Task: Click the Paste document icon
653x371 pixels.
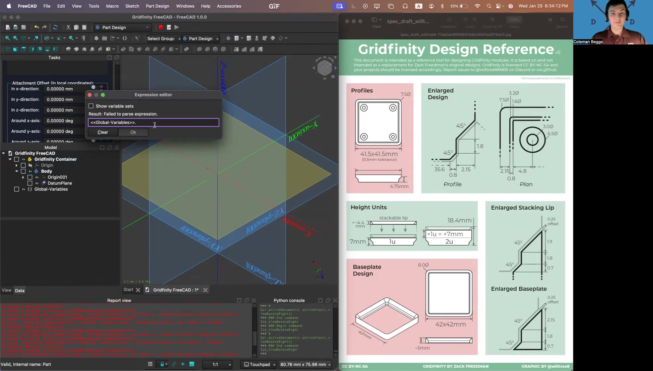Action: point(84,27)
